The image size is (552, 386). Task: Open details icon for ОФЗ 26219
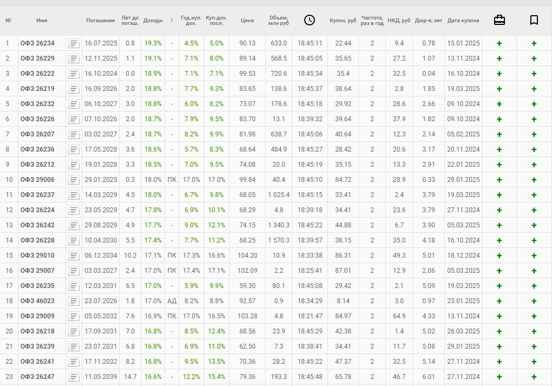(74, 89)
